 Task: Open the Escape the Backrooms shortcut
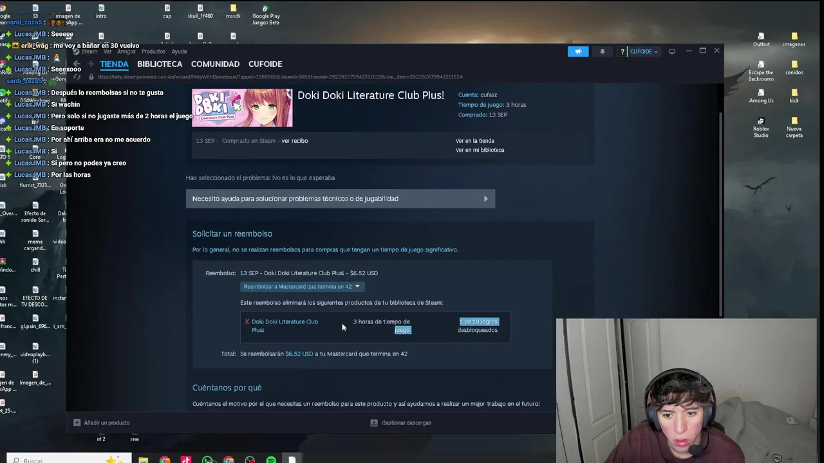[x=761, y=71]
